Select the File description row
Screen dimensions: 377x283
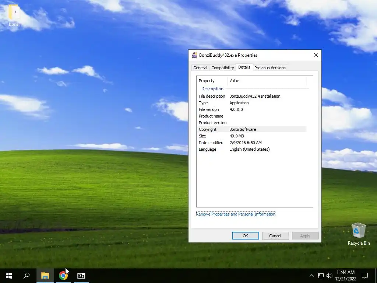tap(253, 96)
